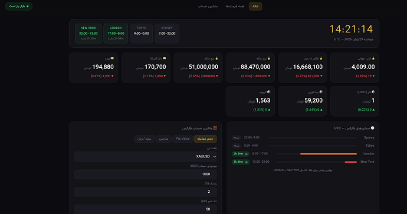Click the 13:00–22:00 time in New York row
407x214 pixels.
(261, 162)
